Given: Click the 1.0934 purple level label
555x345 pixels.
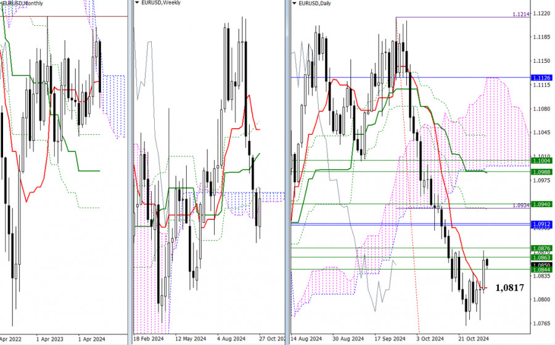Looking at the screenshot, I should point(522,205).
